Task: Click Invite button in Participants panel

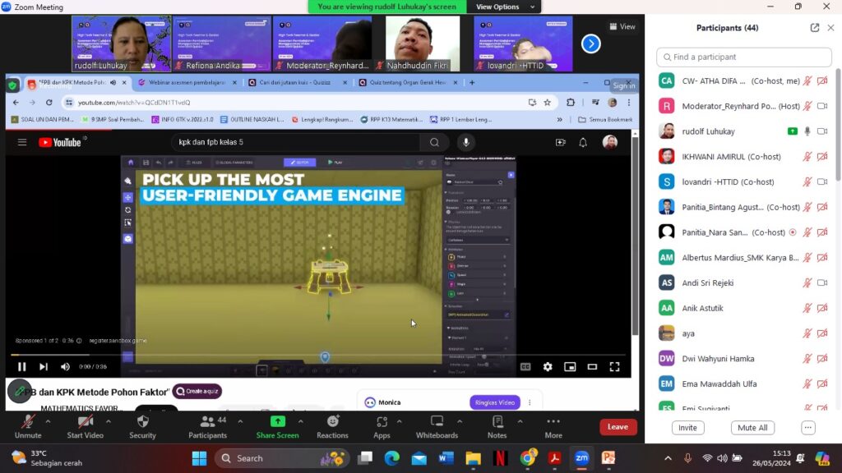Action: [687, 428]
